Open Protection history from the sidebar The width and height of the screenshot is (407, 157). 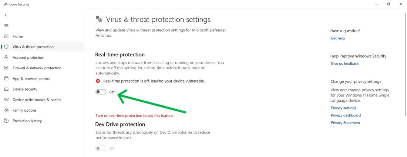pos(27,121)
